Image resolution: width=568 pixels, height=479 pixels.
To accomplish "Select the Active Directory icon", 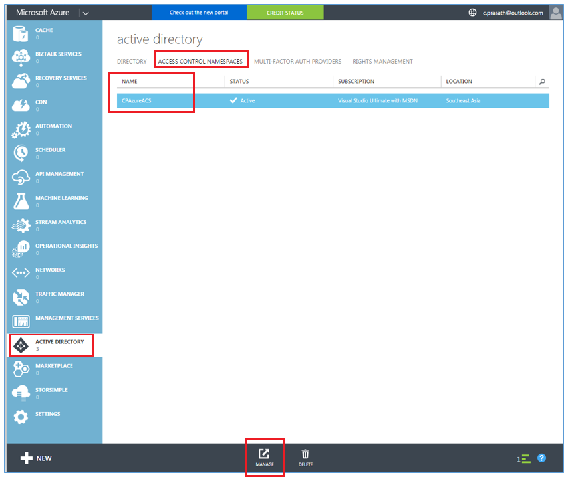I will pyautogui.click(x=21, y=345).
